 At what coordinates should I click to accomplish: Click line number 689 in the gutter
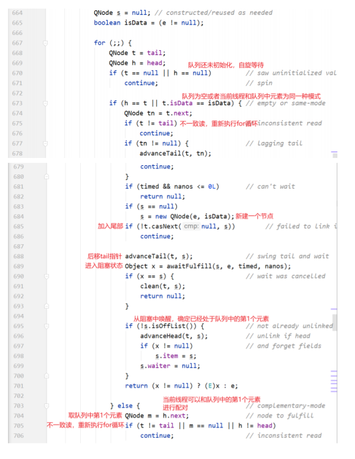(x=18, y=266)
